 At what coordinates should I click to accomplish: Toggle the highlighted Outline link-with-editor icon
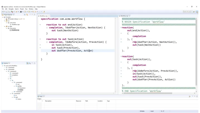pyautogui.click(x=27, y=63)
